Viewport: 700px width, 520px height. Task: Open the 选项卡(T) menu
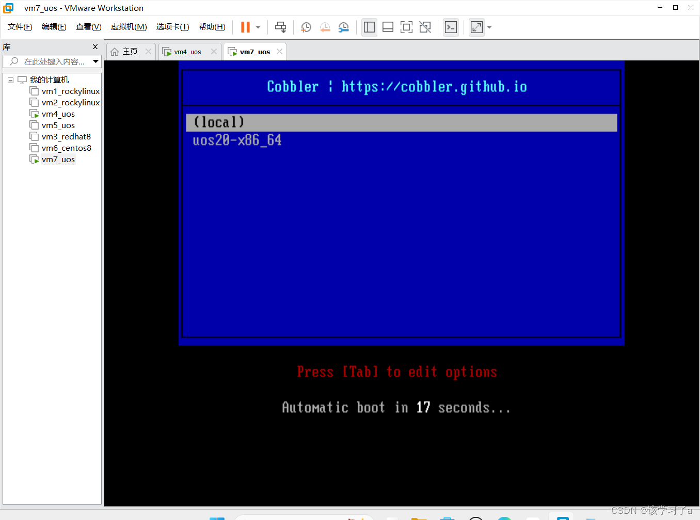pos(173,27)
